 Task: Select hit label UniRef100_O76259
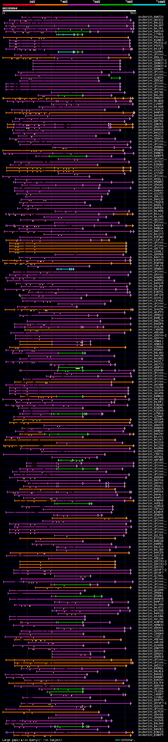(151, 388)
